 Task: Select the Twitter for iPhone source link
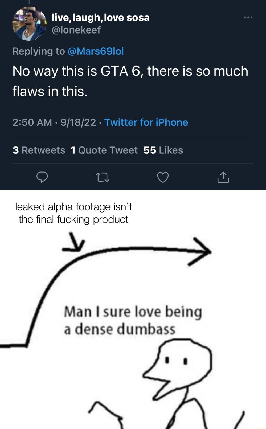pos(146,122)
